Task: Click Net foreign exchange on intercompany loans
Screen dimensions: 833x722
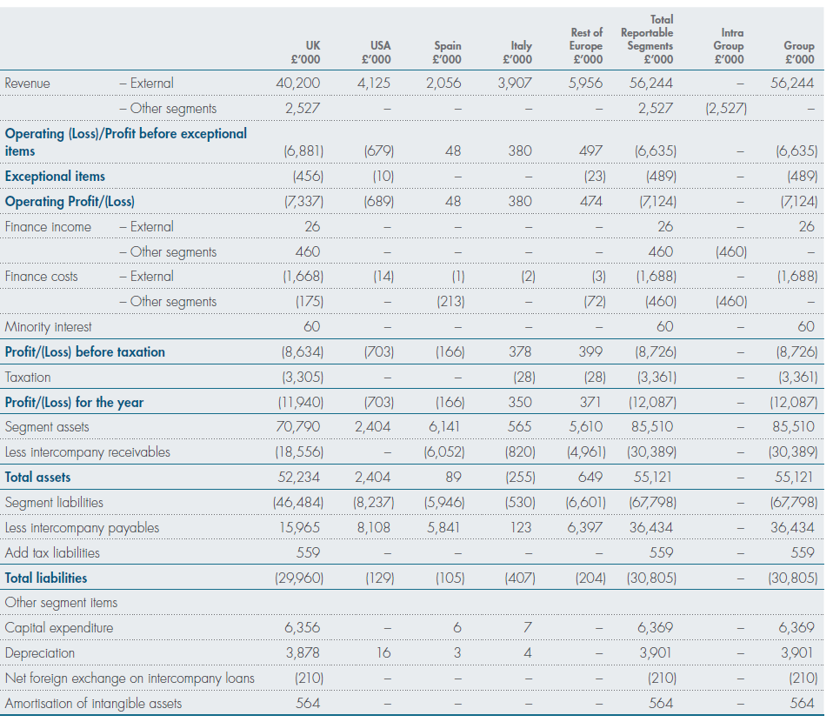Action: [x=130, y=679]
